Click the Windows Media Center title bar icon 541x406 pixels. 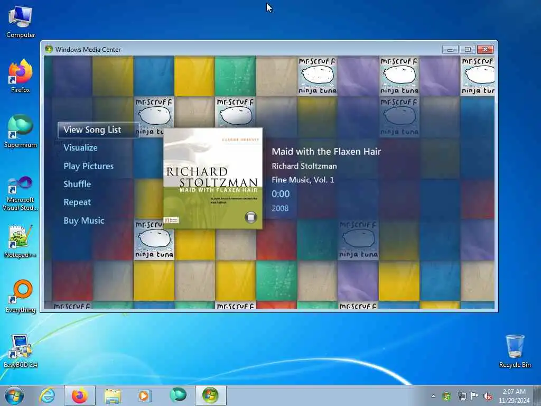49,49
